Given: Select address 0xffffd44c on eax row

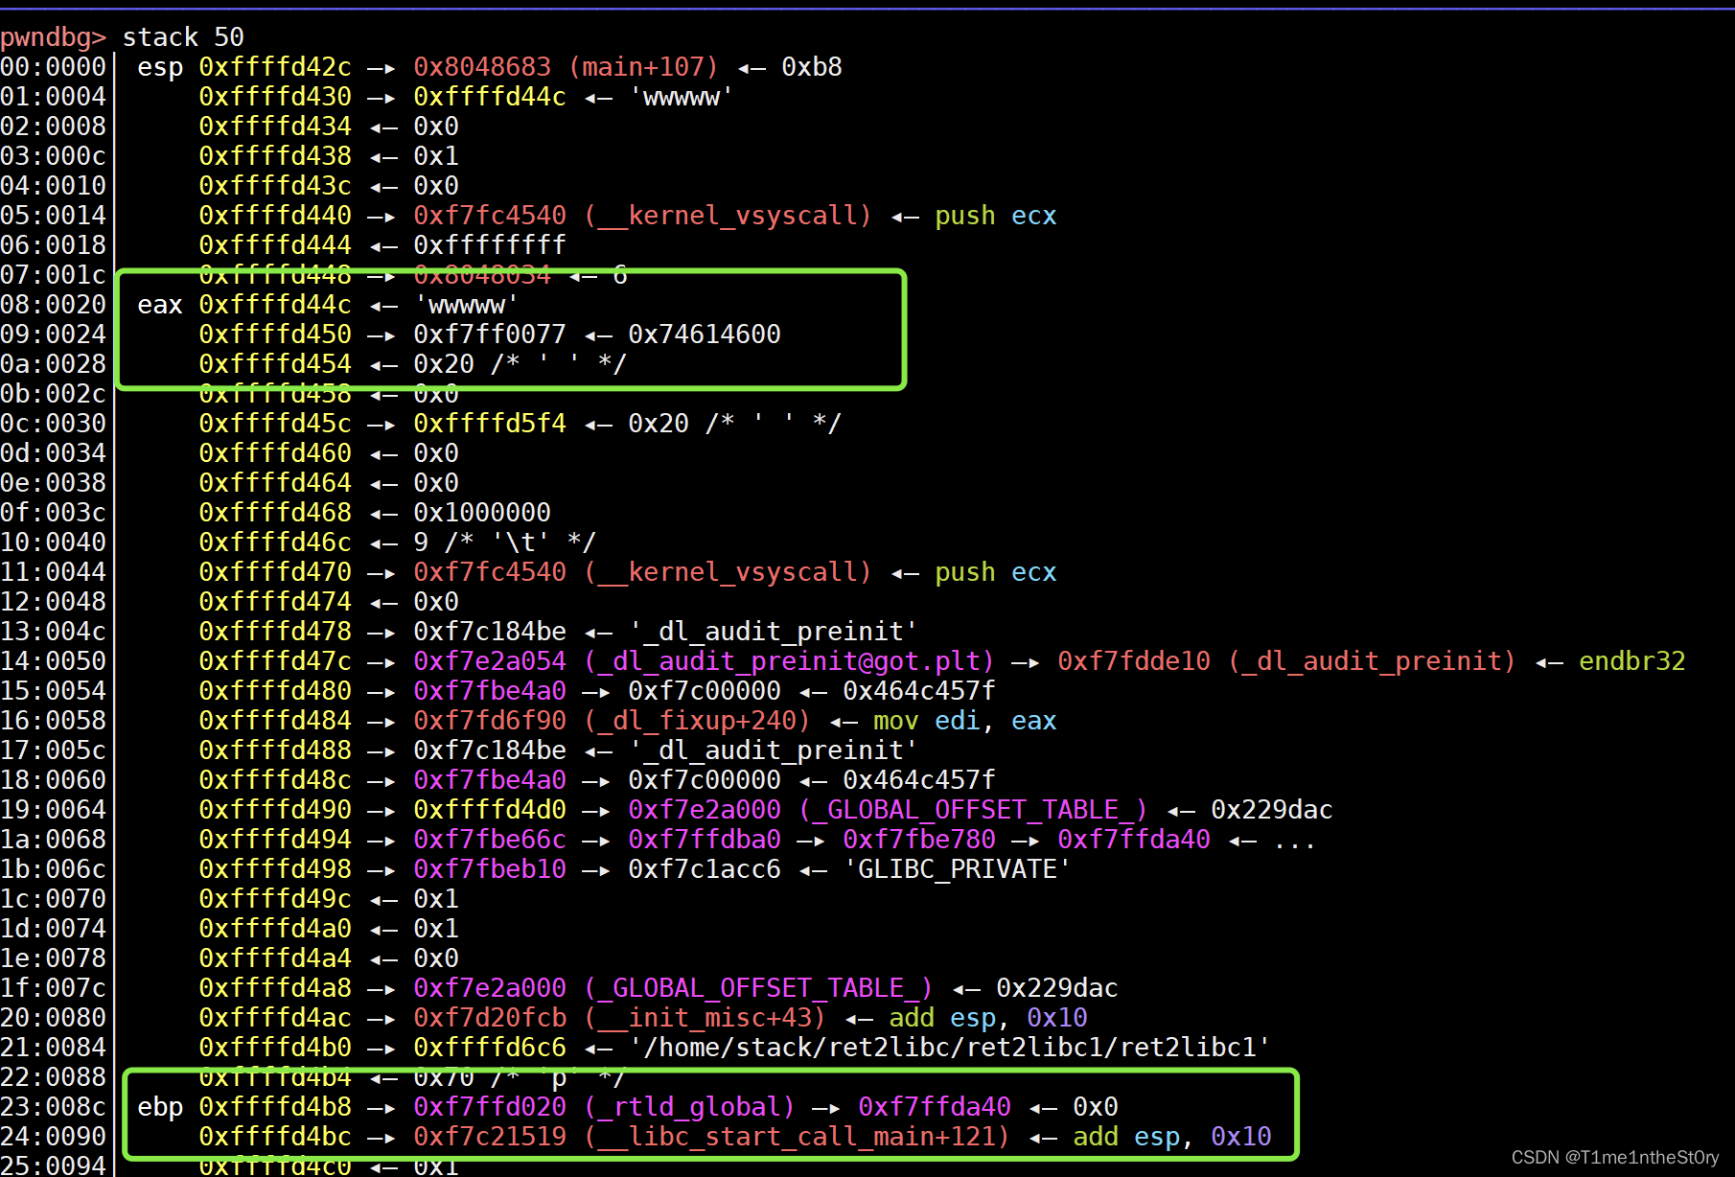Looking at the screenshot, I should point(275,305).
